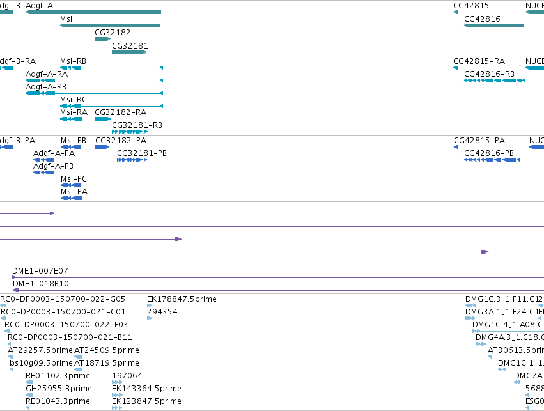Click the Adgf-A gene name label
This screenshot has width=544, height=411.
tap(40, 6)
